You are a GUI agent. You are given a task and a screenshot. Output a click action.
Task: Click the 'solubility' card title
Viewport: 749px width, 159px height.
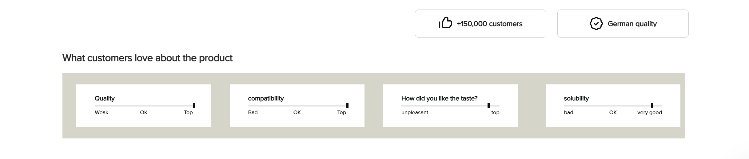click(576, 99)
